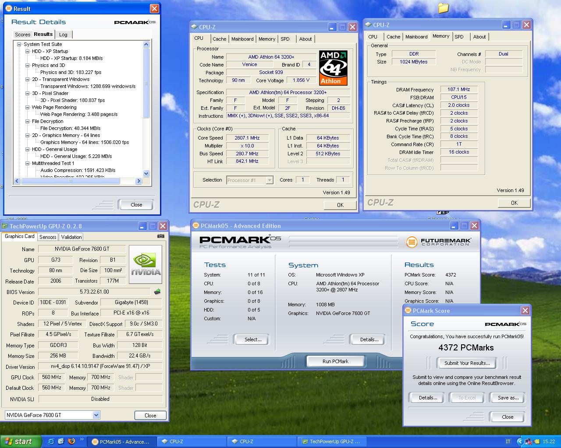Click the NVIDIA logo in GPU-Z

coord(146,264)
